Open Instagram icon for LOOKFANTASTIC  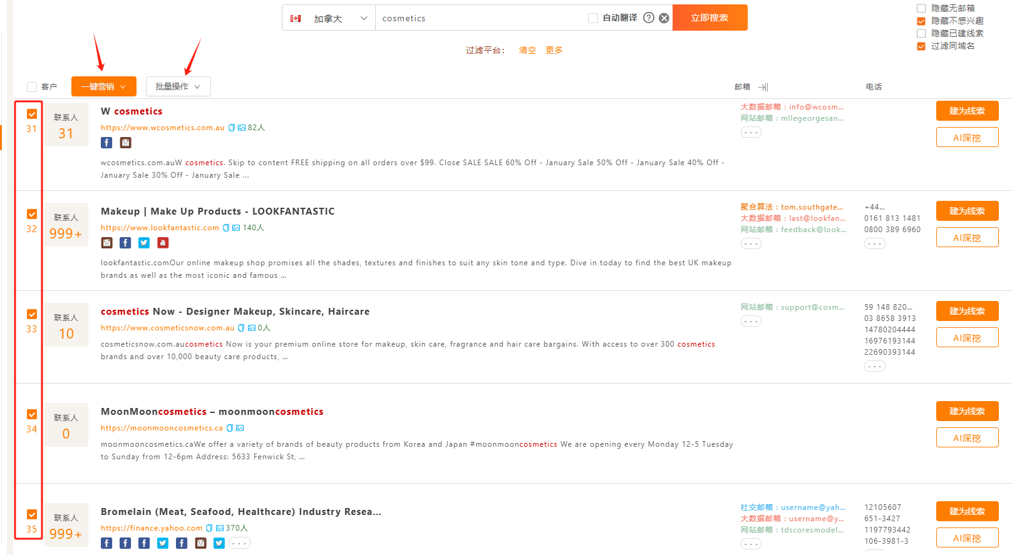point(106,243)
